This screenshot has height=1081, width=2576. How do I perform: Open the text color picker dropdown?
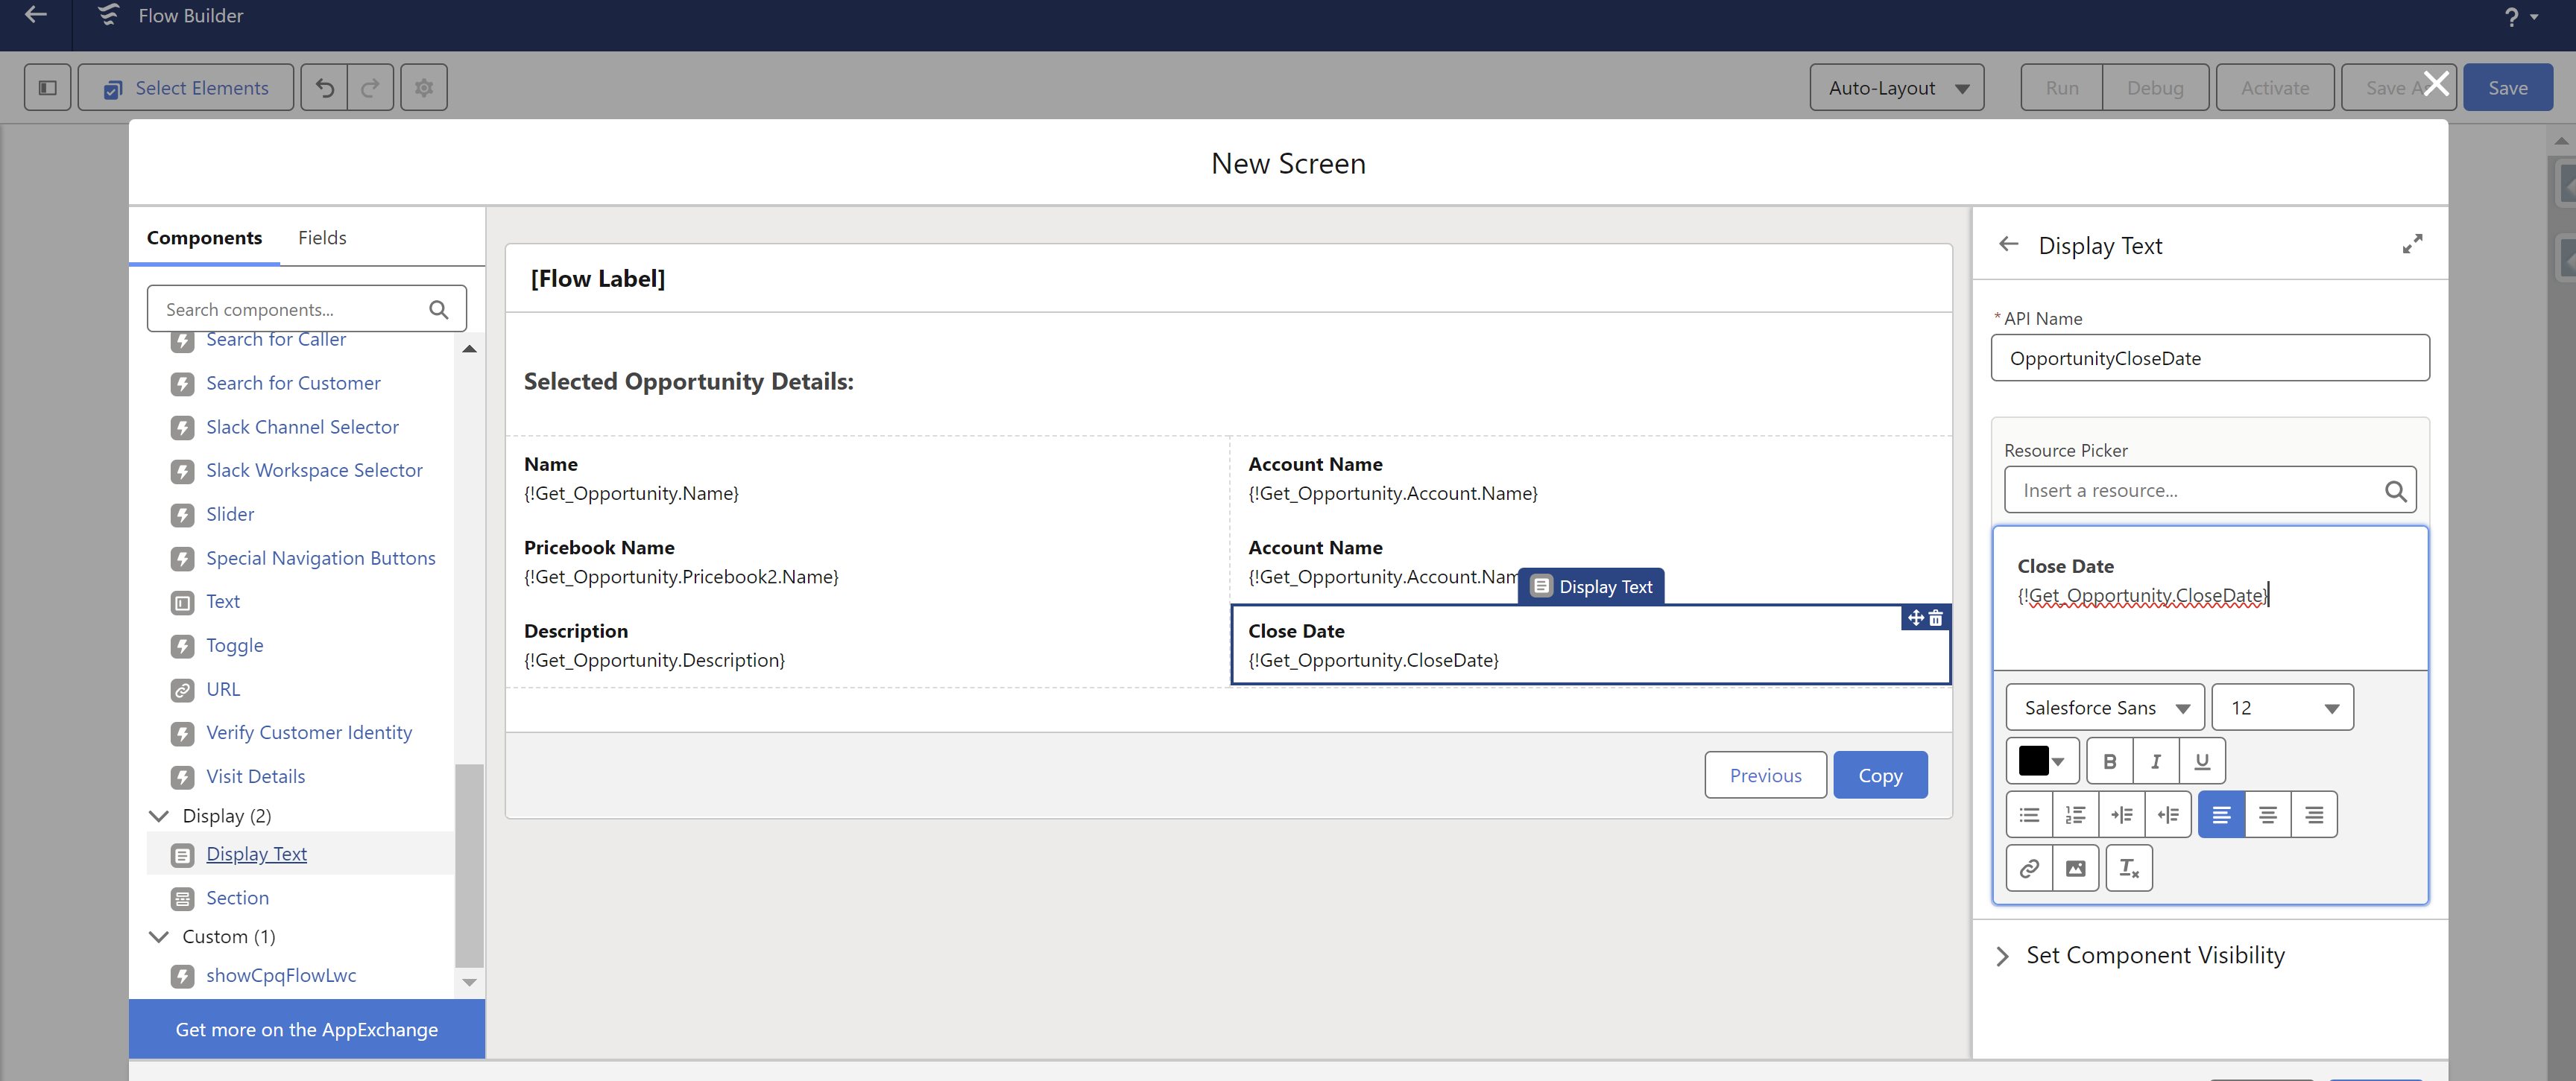point(2043,761)
